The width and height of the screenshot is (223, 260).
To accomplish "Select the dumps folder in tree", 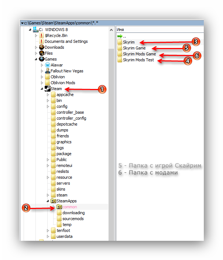I will pos(62,130).
